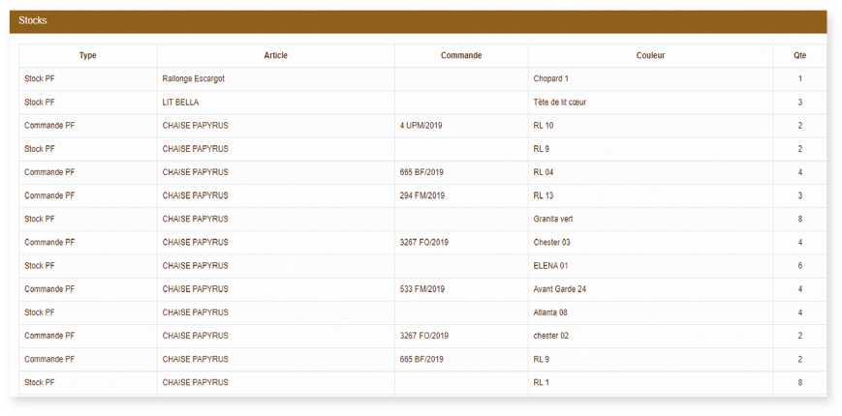842x416 pixels.
Task: Click the Atlanta 08 color cell
Action: tap(651, 312)
